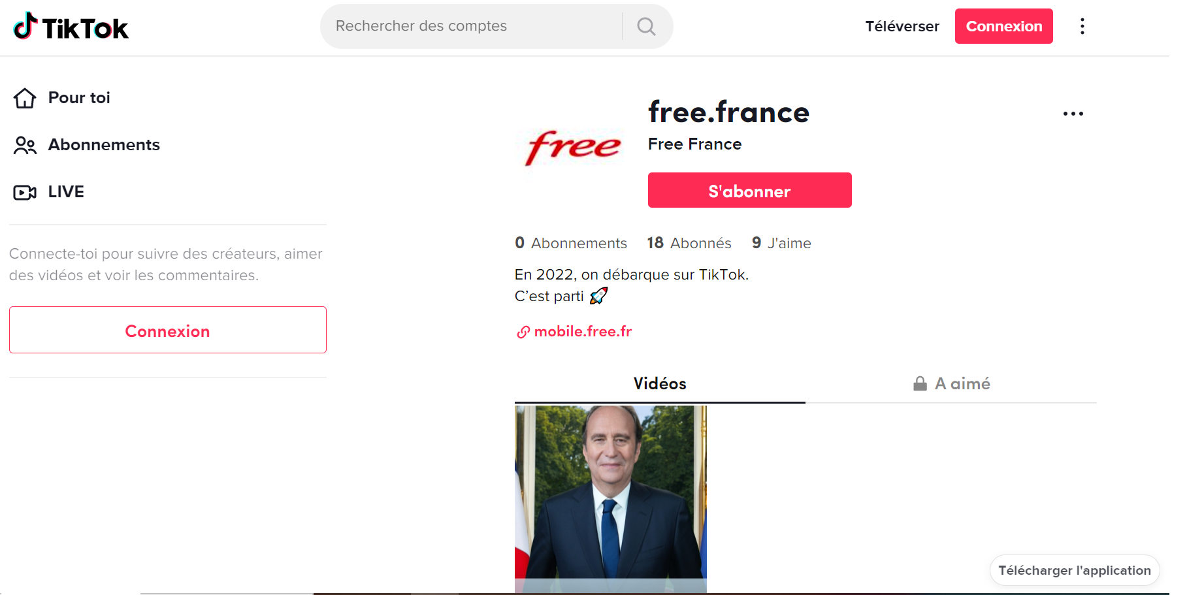The image size is (1204, 595).
Task: Click the lock icon on A aimé
Action: coord(920,383)
